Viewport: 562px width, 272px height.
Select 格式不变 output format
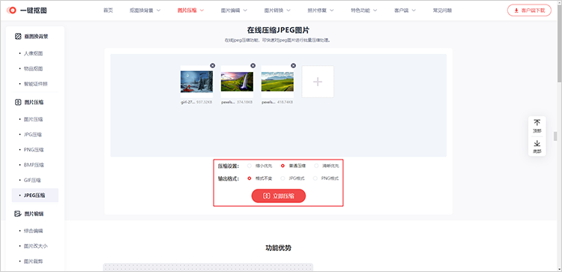pos(260,178)
